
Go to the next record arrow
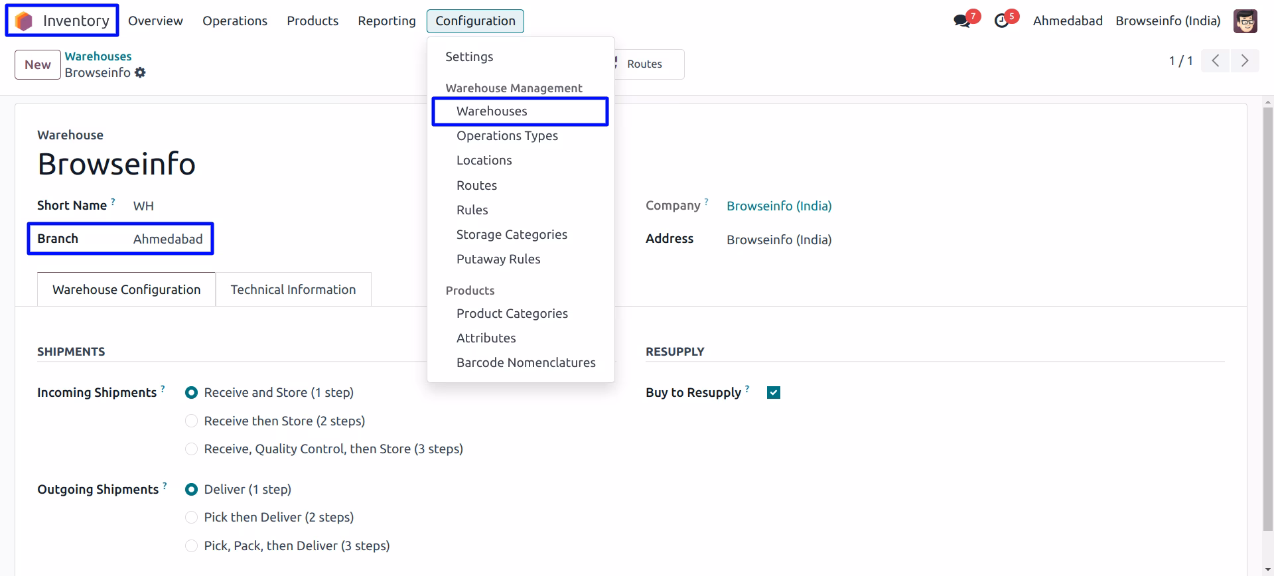tap(1245, 61)
